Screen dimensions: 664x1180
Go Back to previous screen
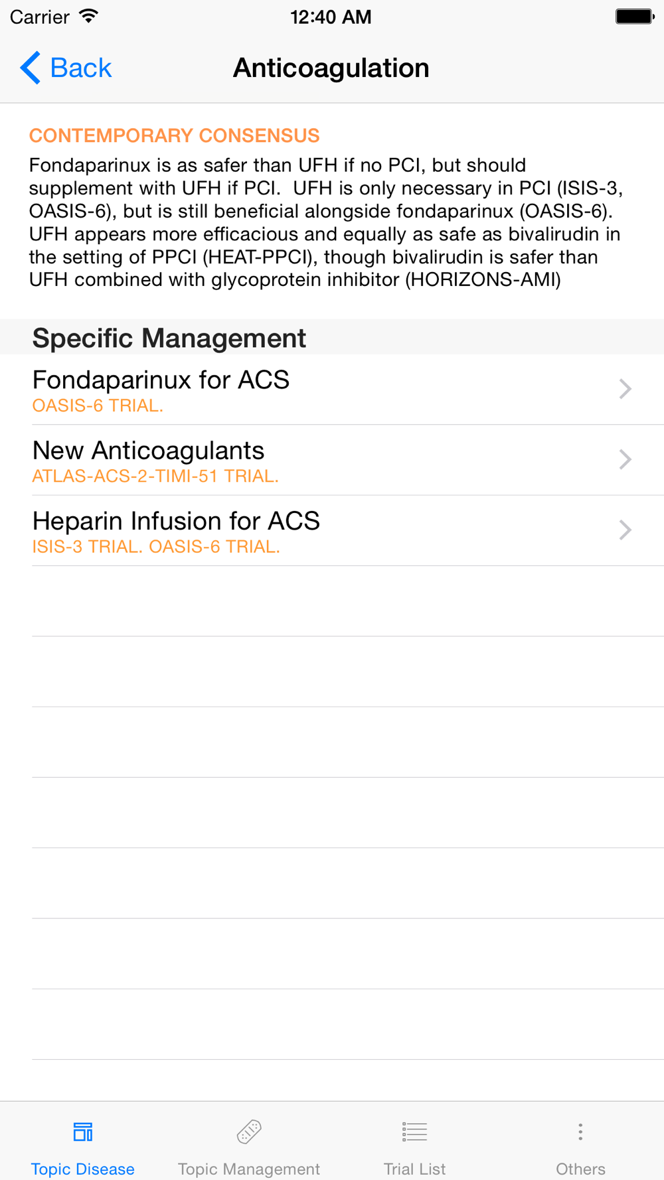pyautogui.click(x=66, y=68)
